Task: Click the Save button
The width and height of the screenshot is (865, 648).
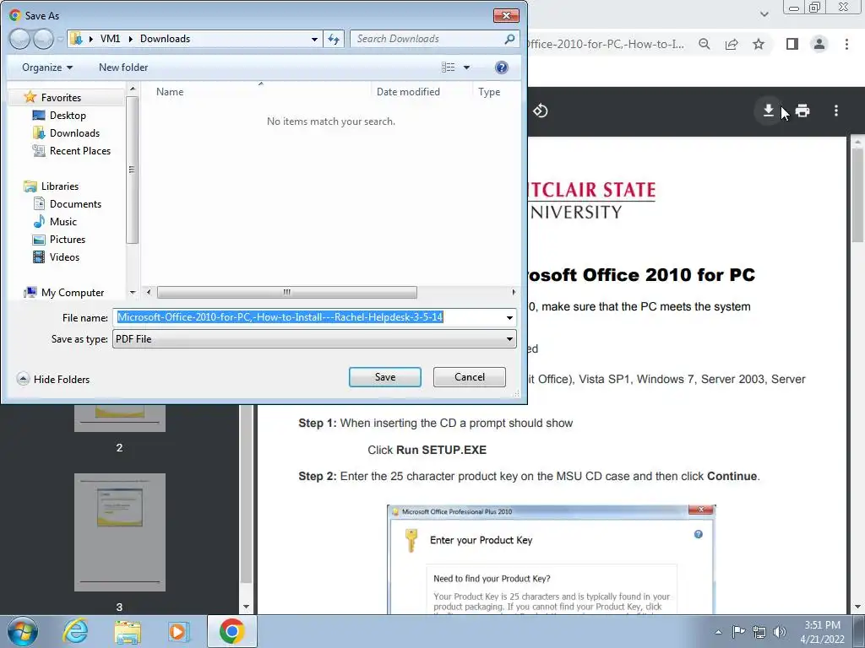Action: (x=385, y=377)
